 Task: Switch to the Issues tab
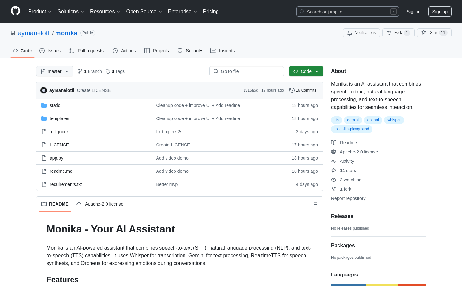pyautogui.click(x=50, y=51)
